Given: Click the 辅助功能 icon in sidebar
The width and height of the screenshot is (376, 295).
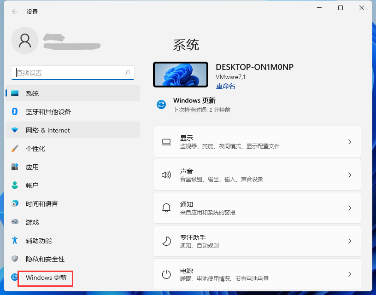Looking at the screenshot, I should coord(14,241).
